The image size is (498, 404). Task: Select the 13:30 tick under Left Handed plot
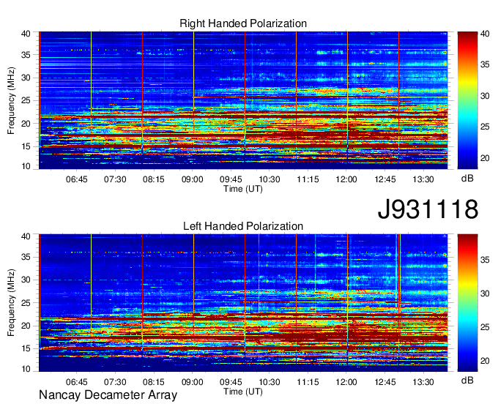[x=423, y=382]
